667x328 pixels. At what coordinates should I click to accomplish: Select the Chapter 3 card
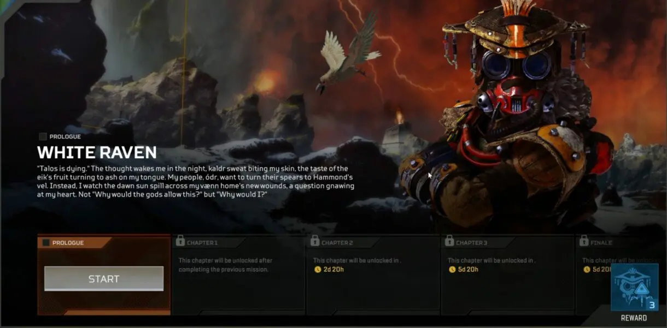pos(507,276)
